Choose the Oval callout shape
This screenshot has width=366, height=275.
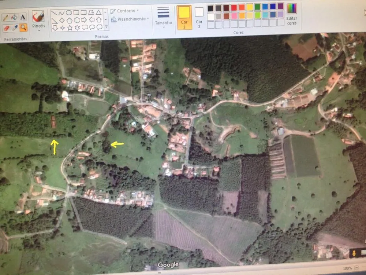pyautogui.click(x=92, y=27)
